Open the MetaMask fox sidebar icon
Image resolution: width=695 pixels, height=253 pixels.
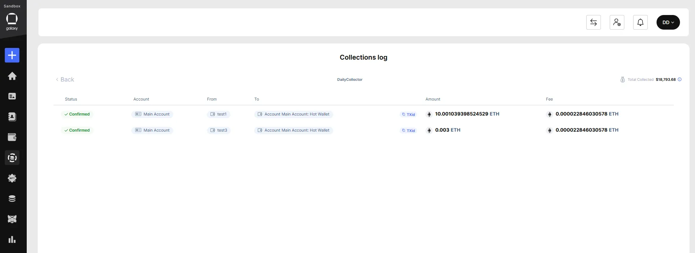[12, 219]
